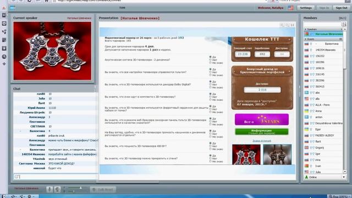The image size is (352, 198).
Task: Click the first presentation zoom icon
Action: coord(282,25)
